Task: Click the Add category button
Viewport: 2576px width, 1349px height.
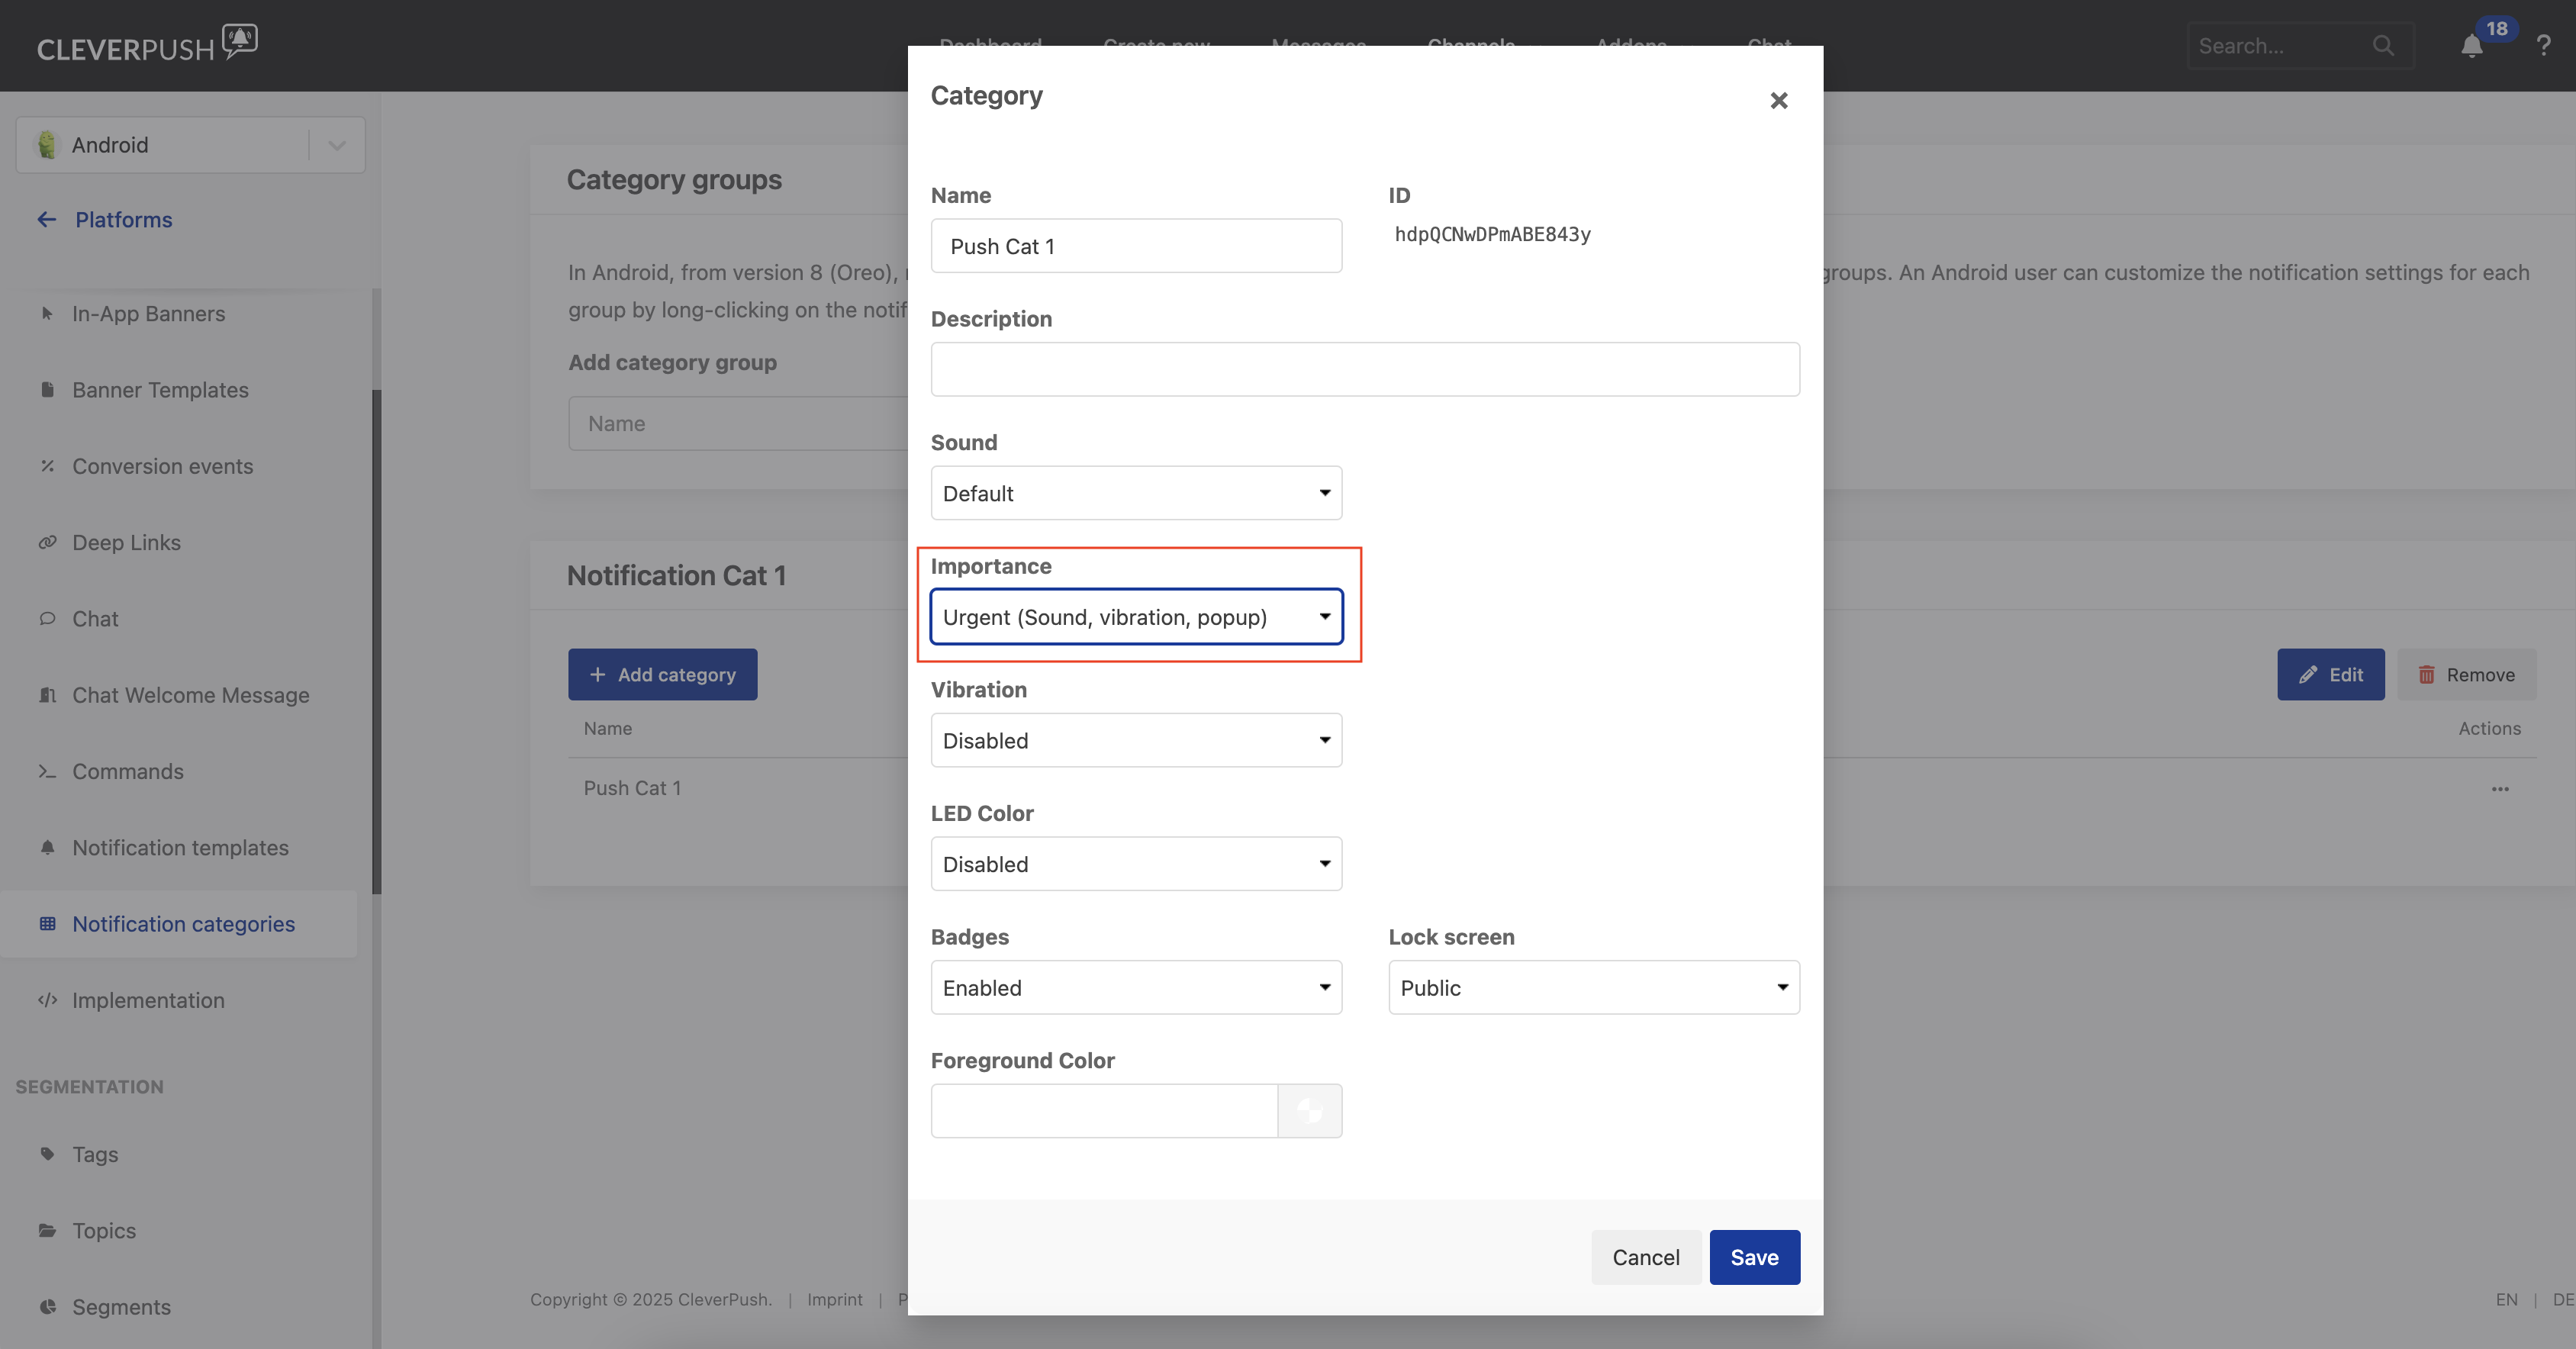Action: 663,673
